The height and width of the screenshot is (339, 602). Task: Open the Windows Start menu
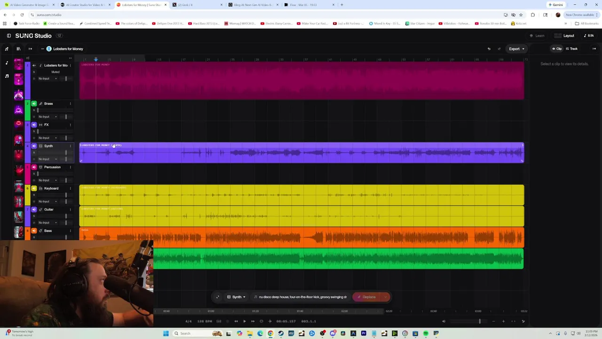coord(166,333)
